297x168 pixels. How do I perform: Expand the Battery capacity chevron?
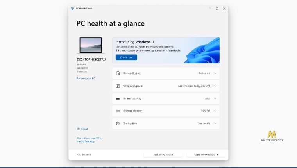pyautogui.click(x=215, y=98)
